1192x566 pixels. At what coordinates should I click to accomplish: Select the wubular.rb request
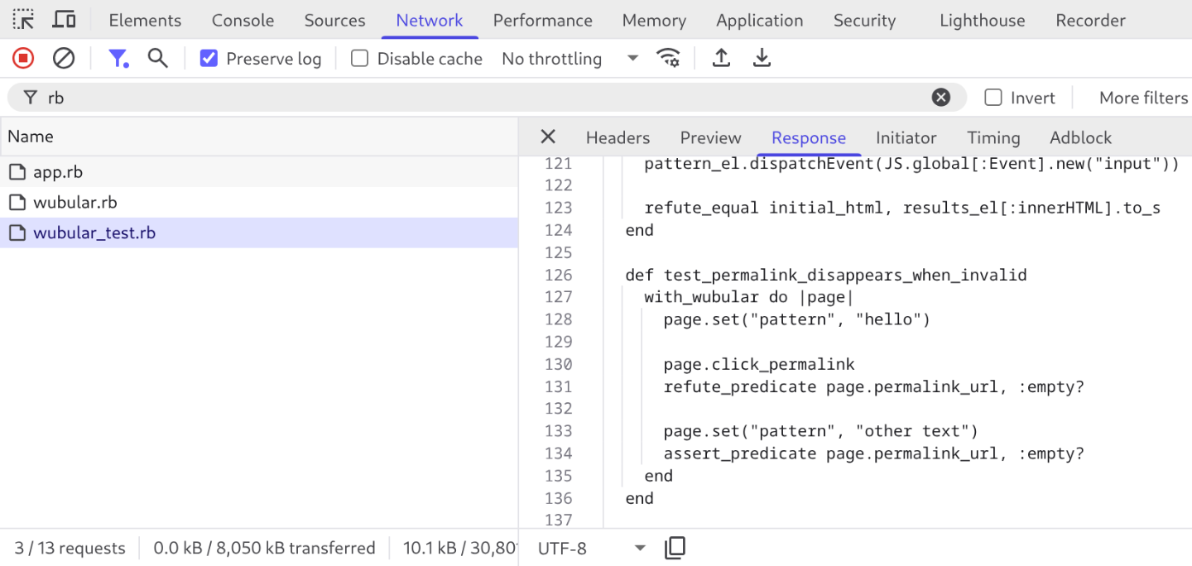tap(259, 203)
